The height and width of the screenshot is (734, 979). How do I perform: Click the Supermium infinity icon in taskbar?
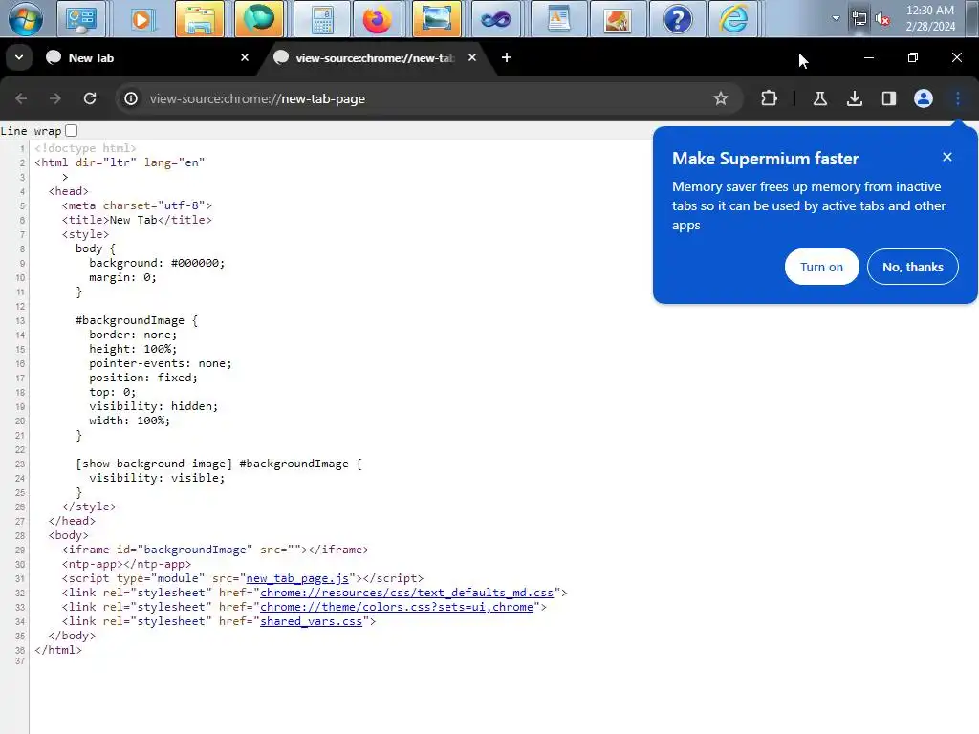[496, 19]
